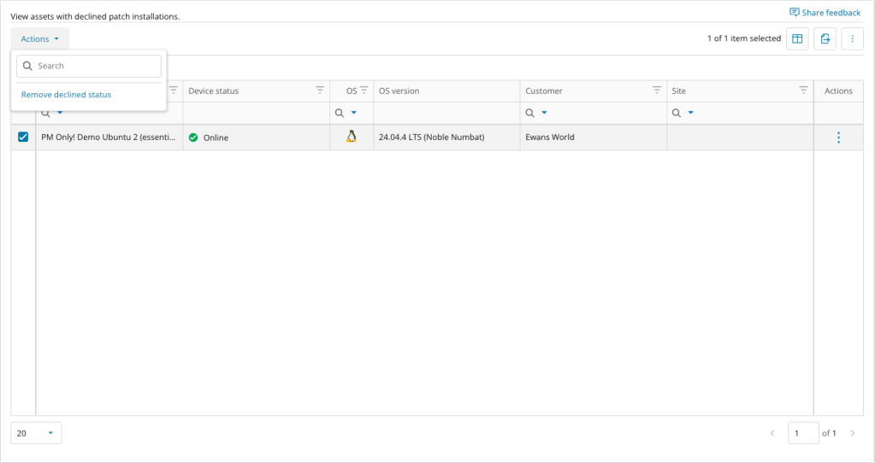This screenshot has height=463, width=875.
Task: Open the column chooser icon
Action: 797,38
